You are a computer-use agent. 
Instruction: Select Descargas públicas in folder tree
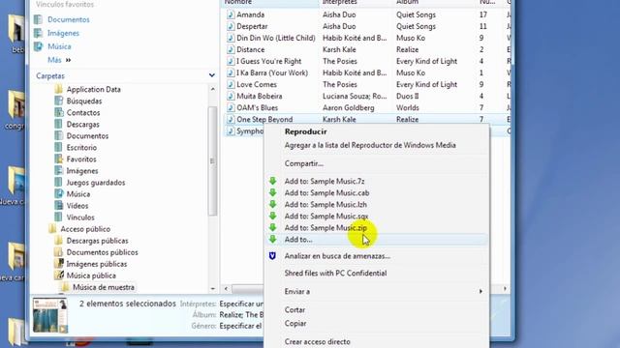97,241
